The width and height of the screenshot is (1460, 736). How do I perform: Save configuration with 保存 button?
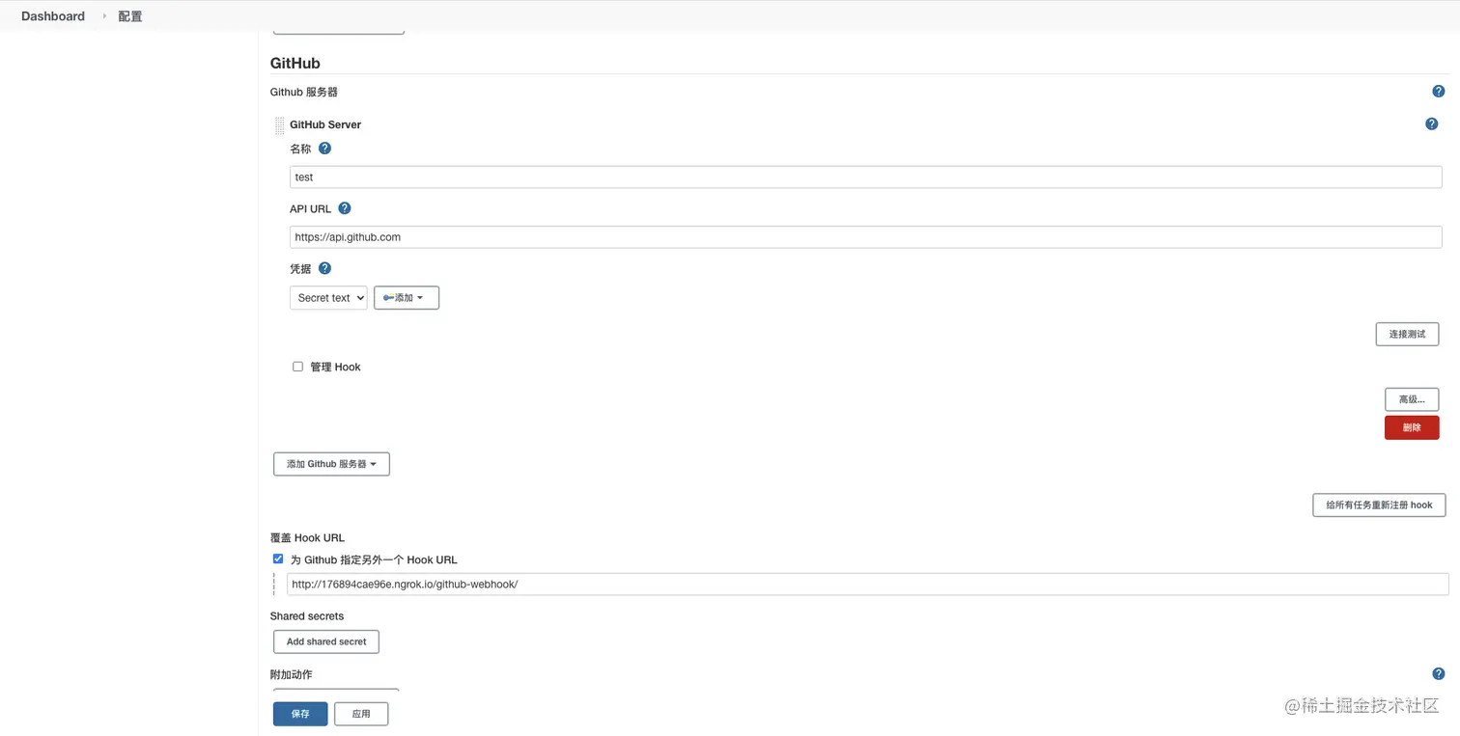tap(300, 714)
